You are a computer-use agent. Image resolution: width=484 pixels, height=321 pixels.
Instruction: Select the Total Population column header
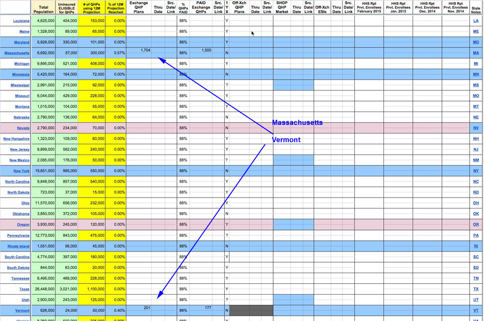coord(43,8)
